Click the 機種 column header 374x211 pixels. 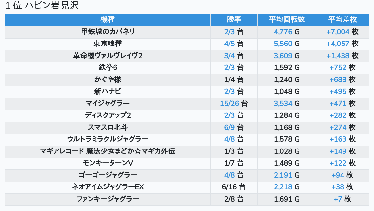[108, 20]
